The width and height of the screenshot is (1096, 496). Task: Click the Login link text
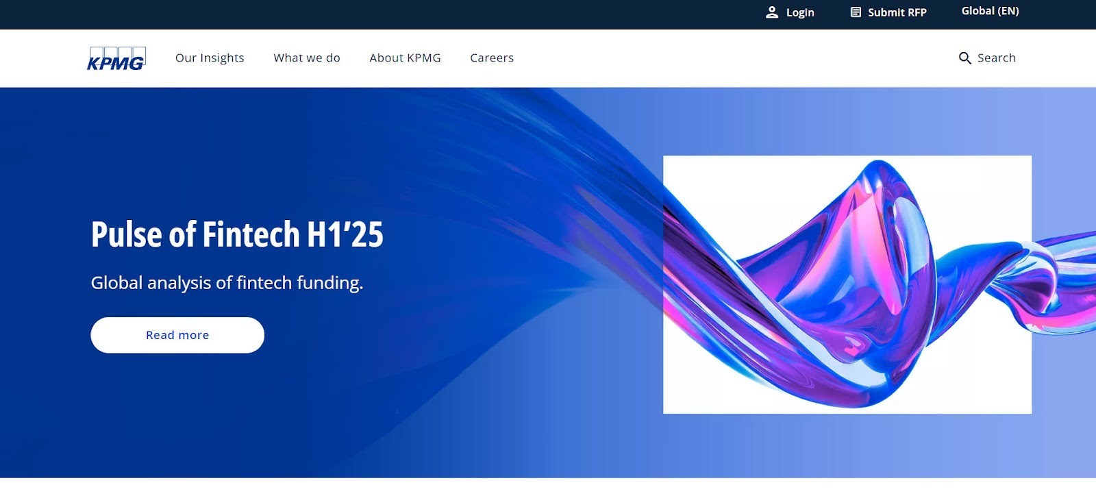click(800, 12)
